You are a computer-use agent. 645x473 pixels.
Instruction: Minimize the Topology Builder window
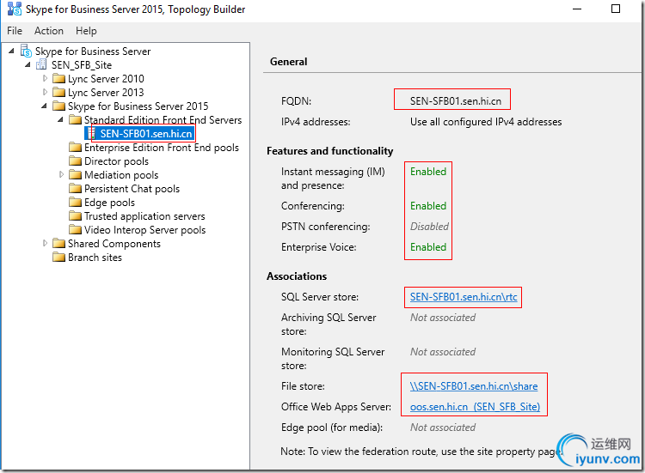[x=577, y=9]
